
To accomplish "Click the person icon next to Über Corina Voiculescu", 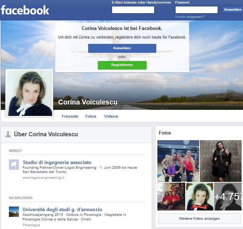I will [8, 134].
